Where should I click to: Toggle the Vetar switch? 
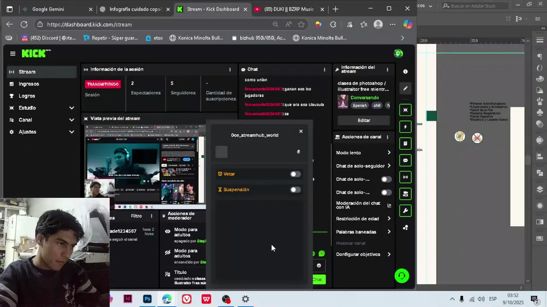[x=295, y=174]
